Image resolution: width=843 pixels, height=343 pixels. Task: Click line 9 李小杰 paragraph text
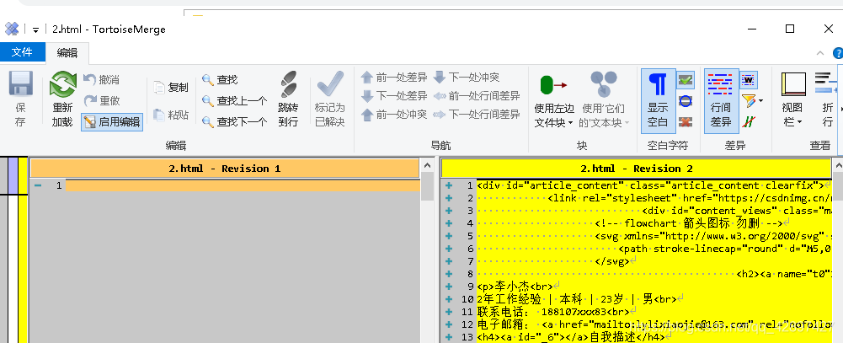click(515, 286)
